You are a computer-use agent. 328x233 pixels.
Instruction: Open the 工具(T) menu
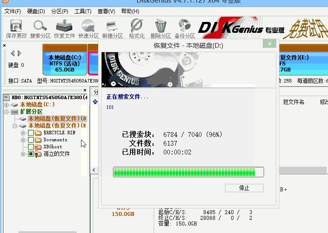(82, 11)
